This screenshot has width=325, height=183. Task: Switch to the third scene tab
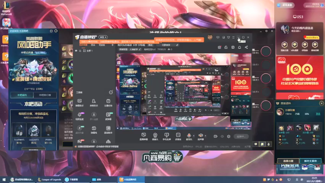102,45
